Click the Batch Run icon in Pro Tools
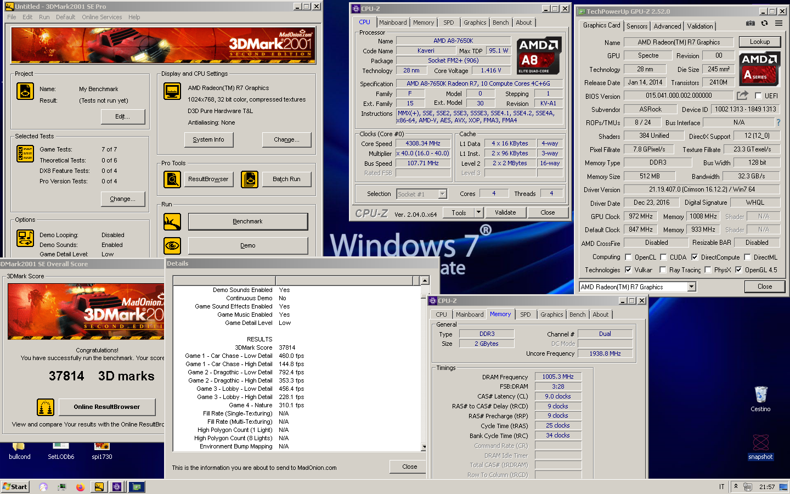This screenshot has width=790, height=494. click(x=250, y=179)
